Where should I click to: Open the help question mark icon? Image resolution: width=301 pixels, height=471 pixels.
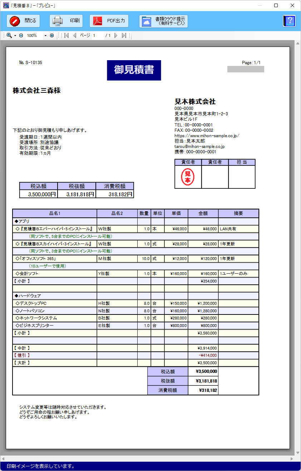click(x=289, y=21)
